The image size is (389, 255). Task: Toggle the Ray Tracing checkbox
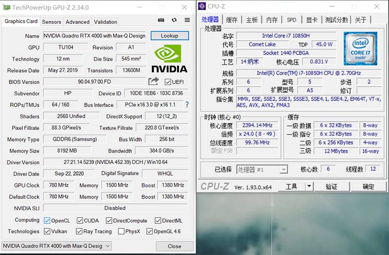click(x=79, y=231)
